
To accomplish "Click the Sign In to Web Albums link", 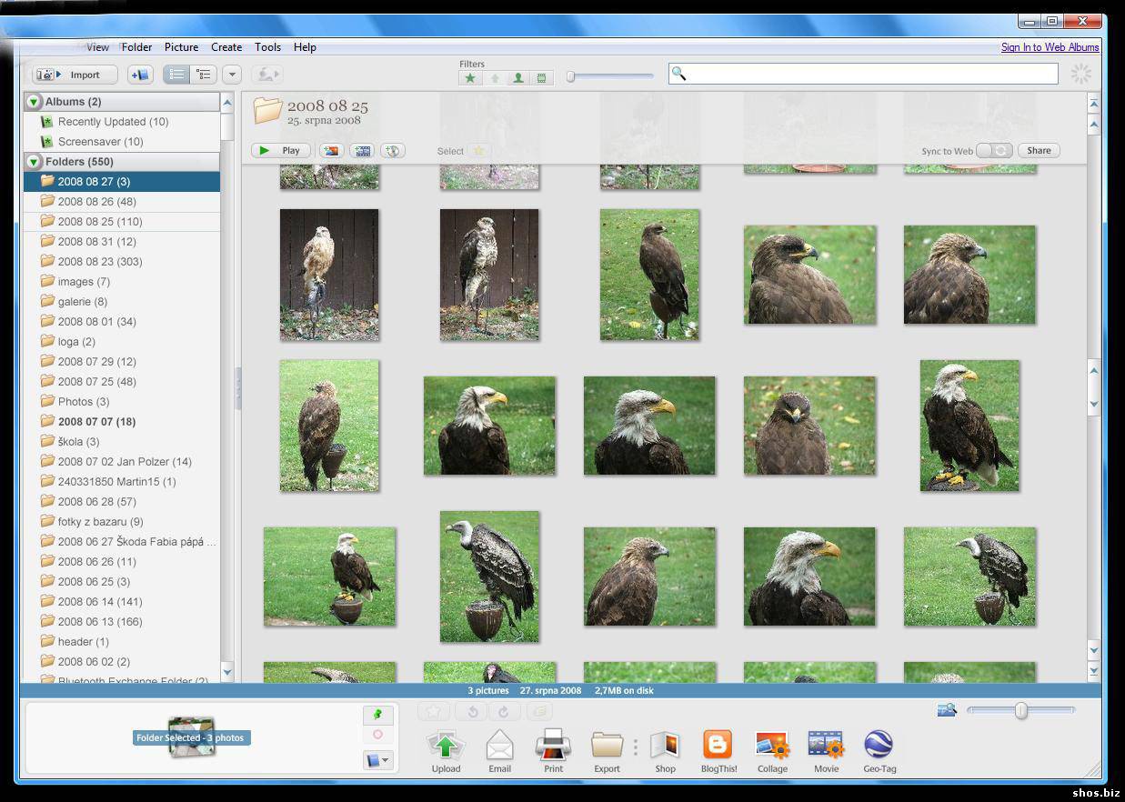I will tap(1050, 47).
